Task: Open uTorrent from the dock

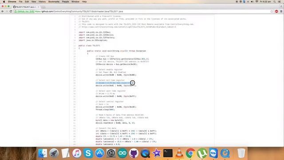Action: click(x=202, y=153)
